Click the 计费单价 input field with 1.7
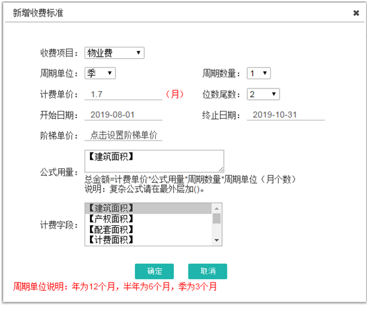This screenshot has width=374, height=309. [x=124, y=94]
